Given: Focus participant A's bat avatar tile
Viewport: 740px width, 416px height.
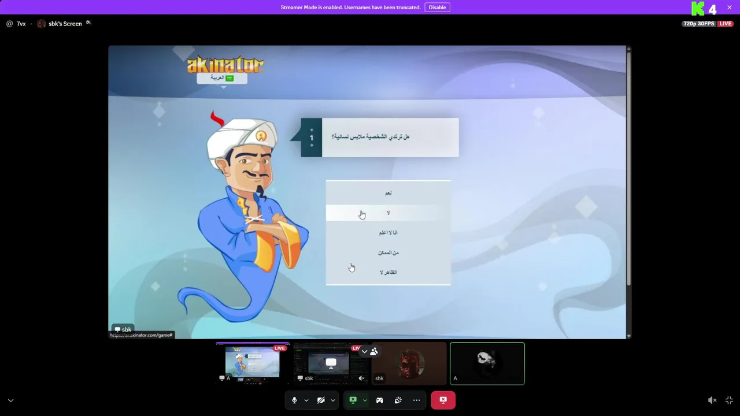Looking at the screenshot, I should 487,363.
